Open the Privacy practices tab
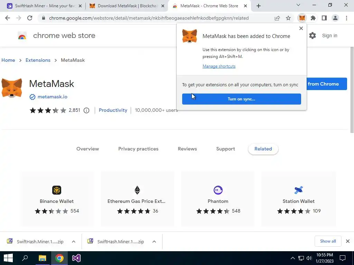This screenshot has height=265, width=354. [x=138, y=149]
